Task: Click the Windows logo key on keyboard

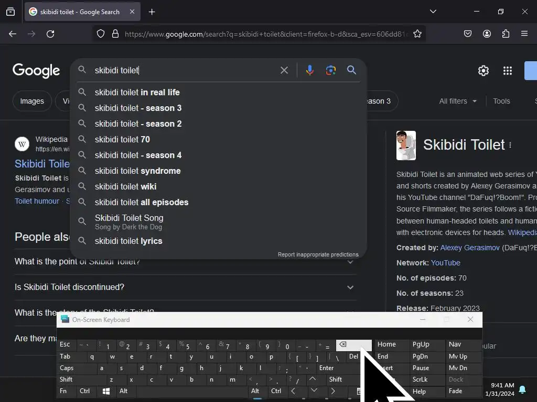Action: tap(106, 391)
